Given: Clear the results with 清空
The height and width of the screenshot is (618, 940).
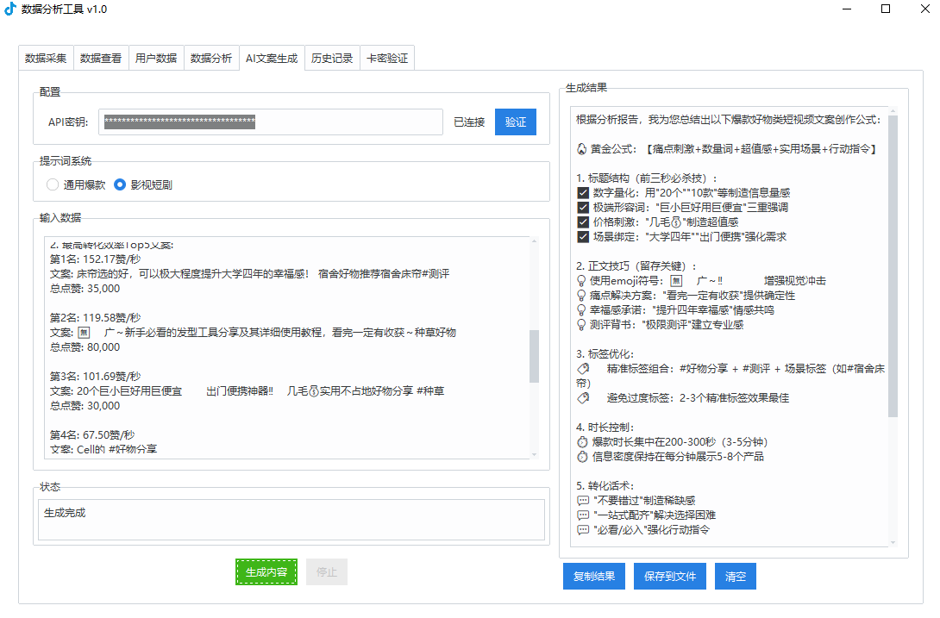Looking at the screenshot, I should coord(735,577).
